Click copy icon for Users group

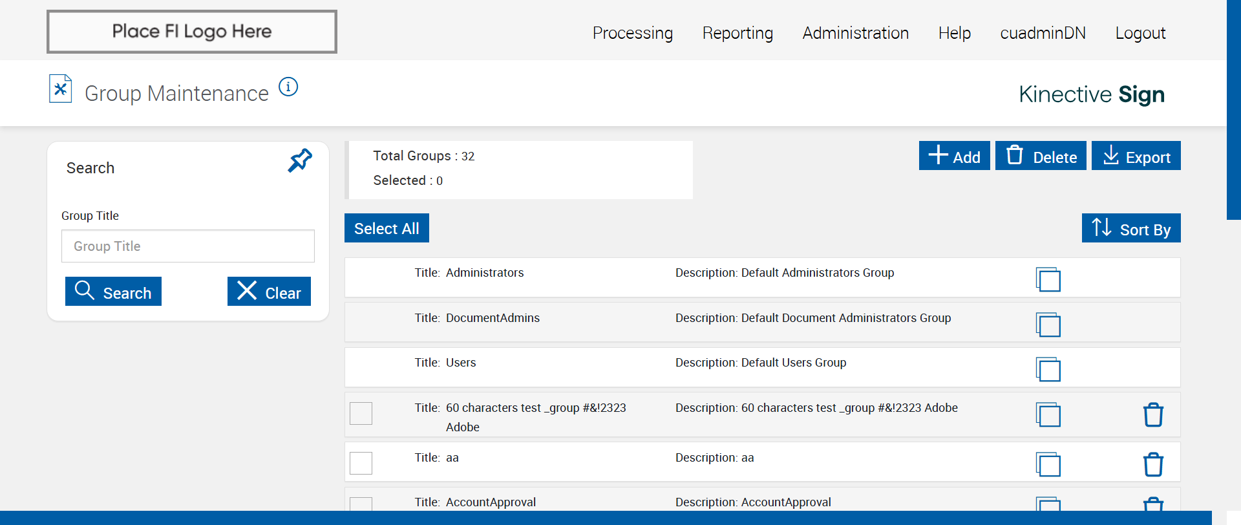pos(1048,369)
